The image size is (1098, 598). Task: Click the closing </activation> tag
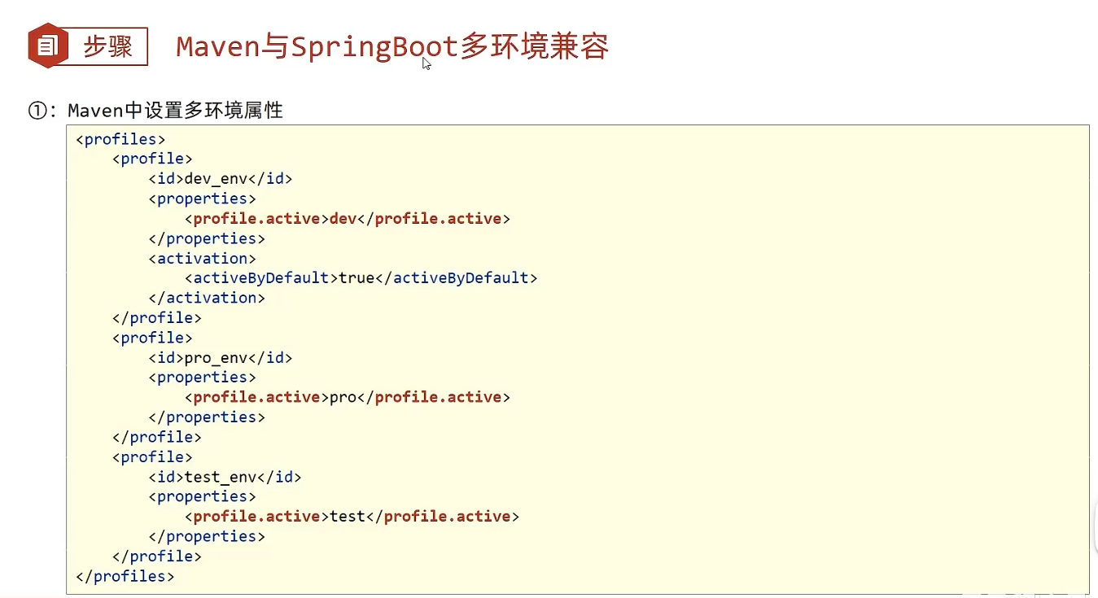pyautogui.click(x=207, y=298)
